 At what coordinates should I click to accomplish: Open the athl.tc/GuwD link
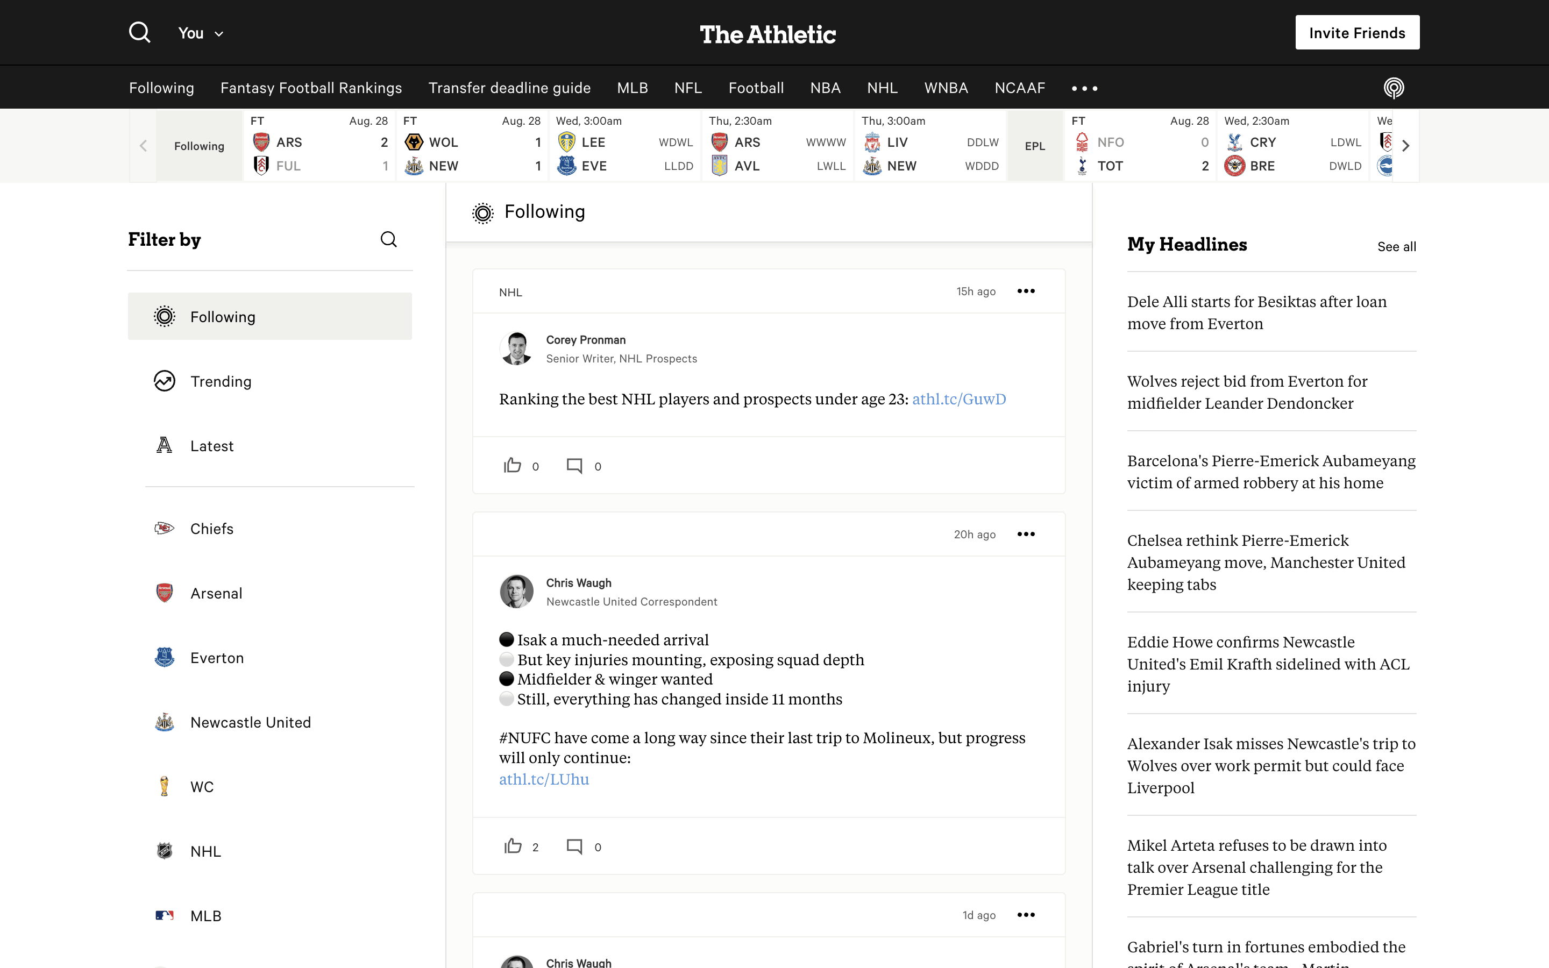click(958, 399)
